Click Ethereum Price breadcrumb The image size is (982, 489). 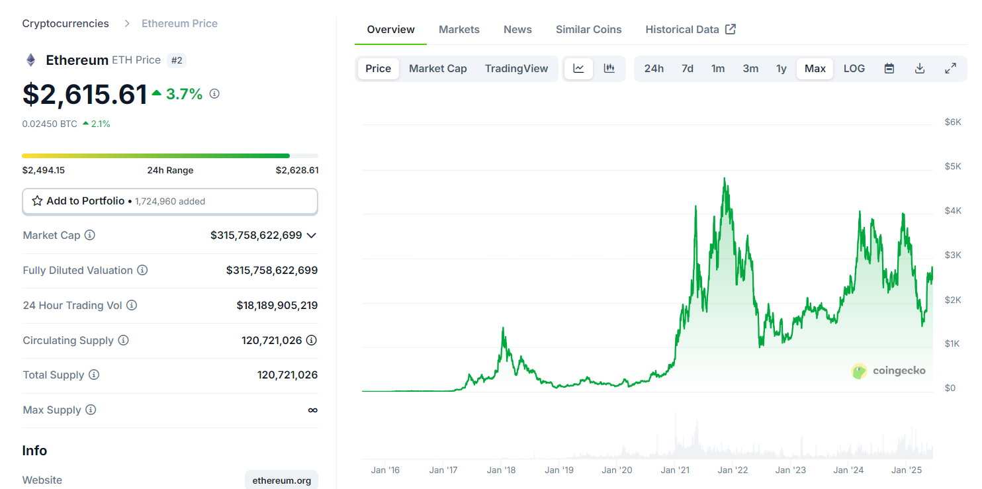coord(179,23)
